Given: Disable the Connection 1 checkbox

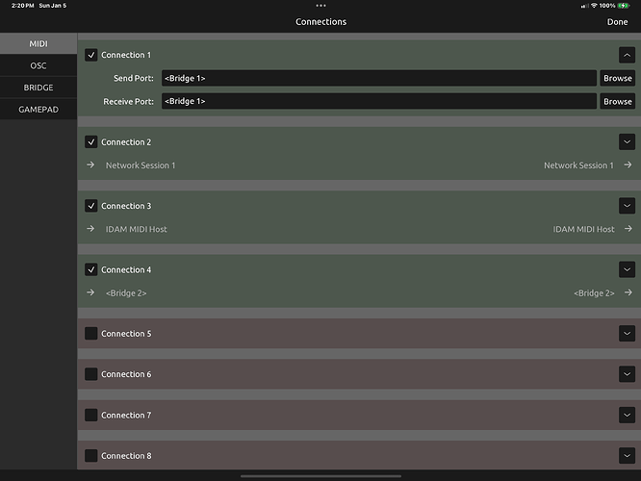Looking at the screenshot, I should coord(91,56).
